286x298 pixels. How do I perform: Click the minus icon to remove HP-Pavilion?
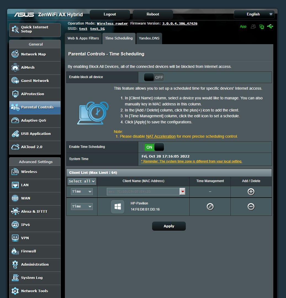251,206
